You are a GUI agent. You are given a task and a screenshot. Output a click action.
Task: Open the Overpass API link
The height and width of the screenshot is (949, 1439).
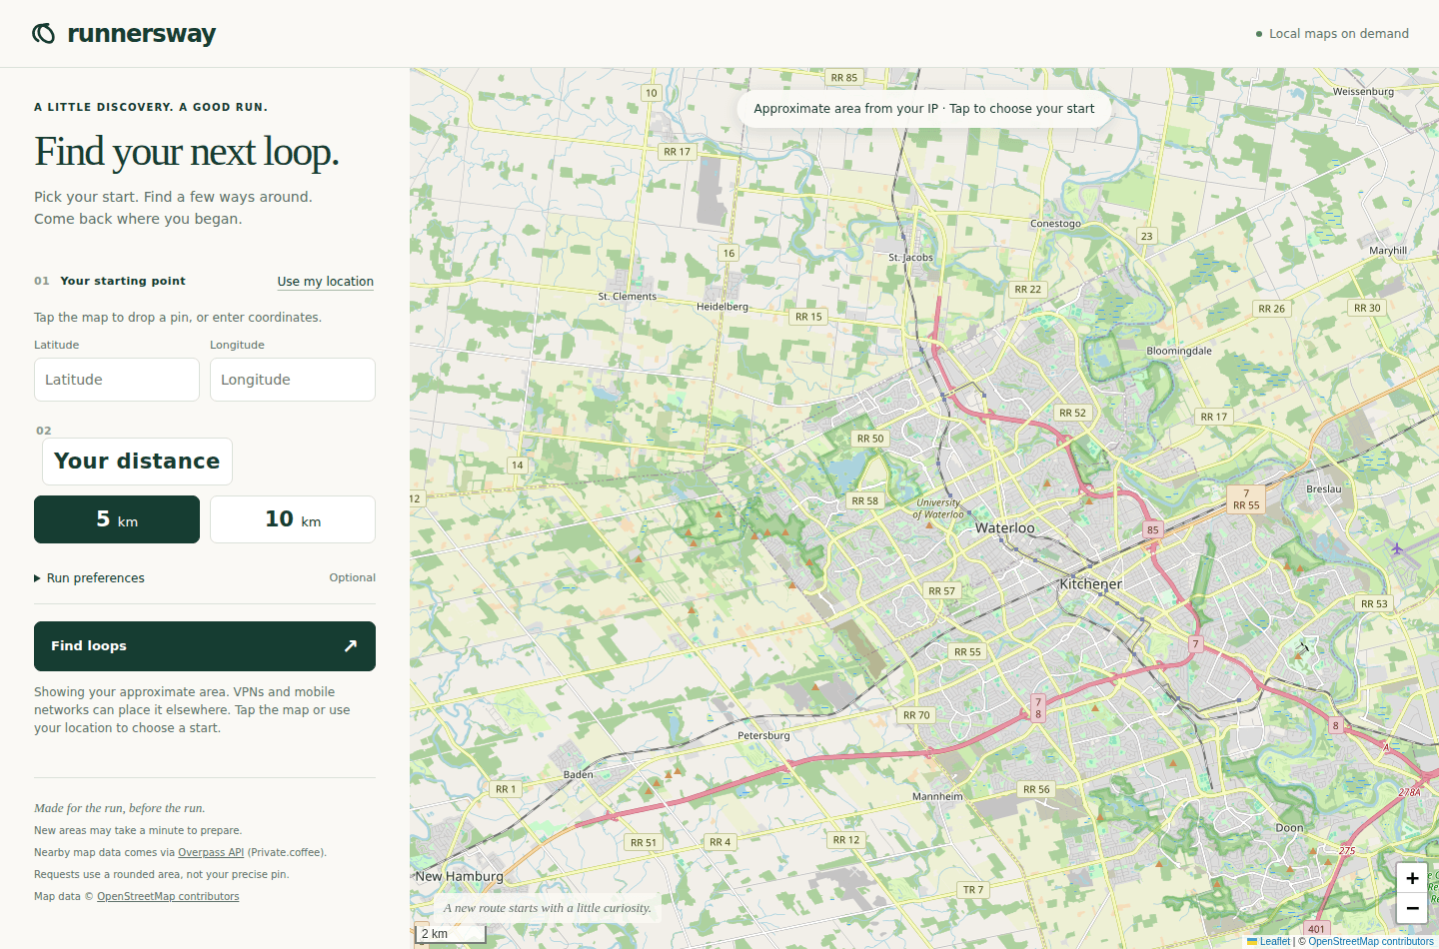click(x=211, y=852)
